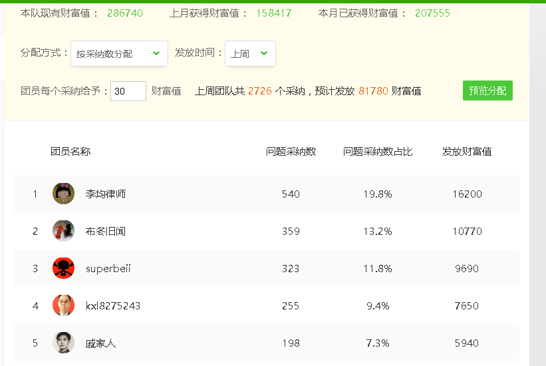The width and height of the screenshot is (546, 366).
Task: Click member name 戚家人
Action: pyautogui.click(x=100, y=343)
